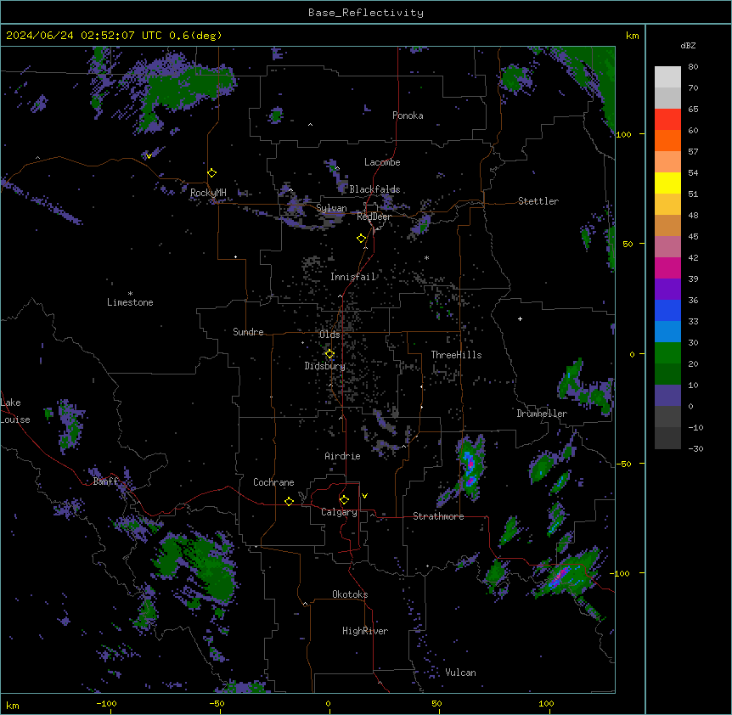Image resolution: width=732 pixels, height=715 pixels.
Task: Click the Drumheller city label
Action: point(542,414)
